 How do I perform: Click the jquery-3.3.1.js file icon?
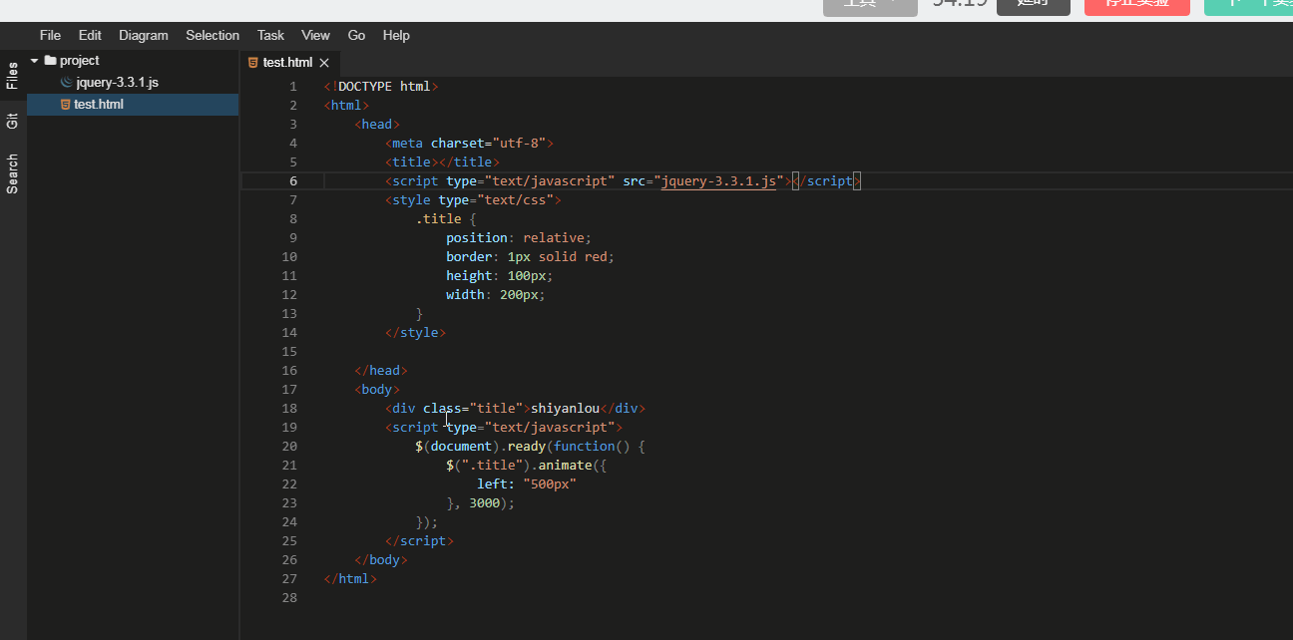[67, 83]
